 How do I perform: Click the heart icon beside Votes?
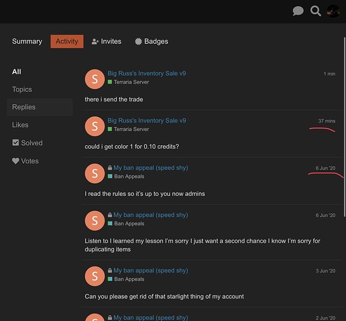click(x=15, y=161)
